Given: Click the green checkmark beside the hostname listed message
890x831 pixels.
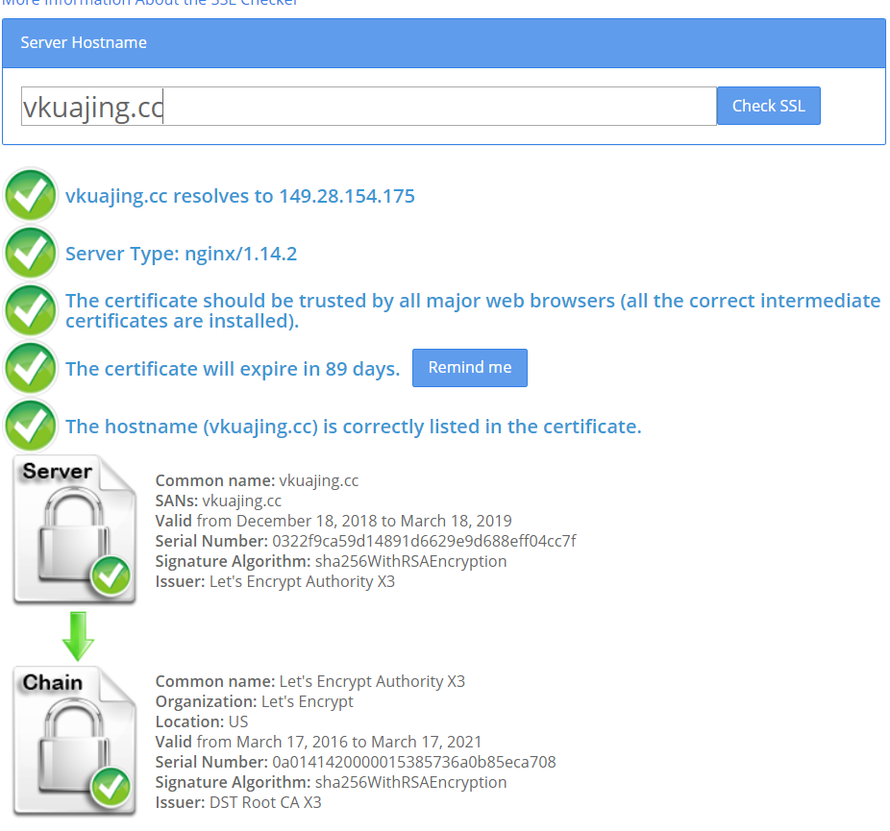Looking at the screenshot, I should (x=31, y=426).
